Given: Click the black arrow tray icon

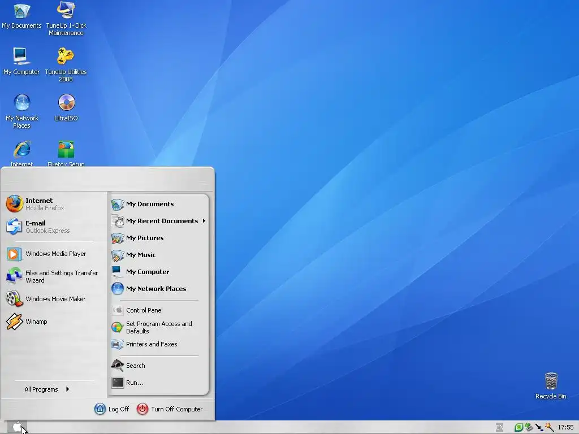Looking at the screenshot, I should (539, 427).
